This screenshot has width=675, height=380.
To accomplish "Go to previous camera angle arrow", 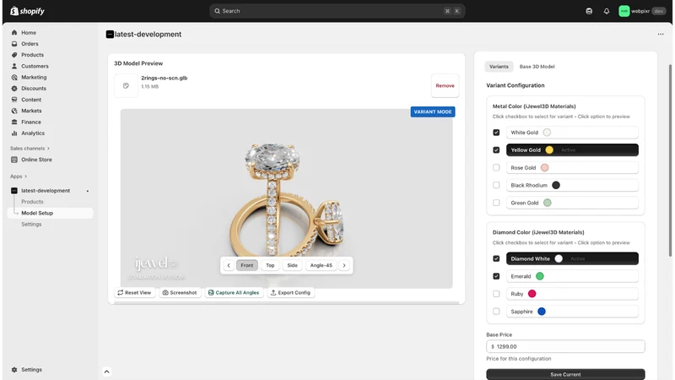I will click(229, 265).
